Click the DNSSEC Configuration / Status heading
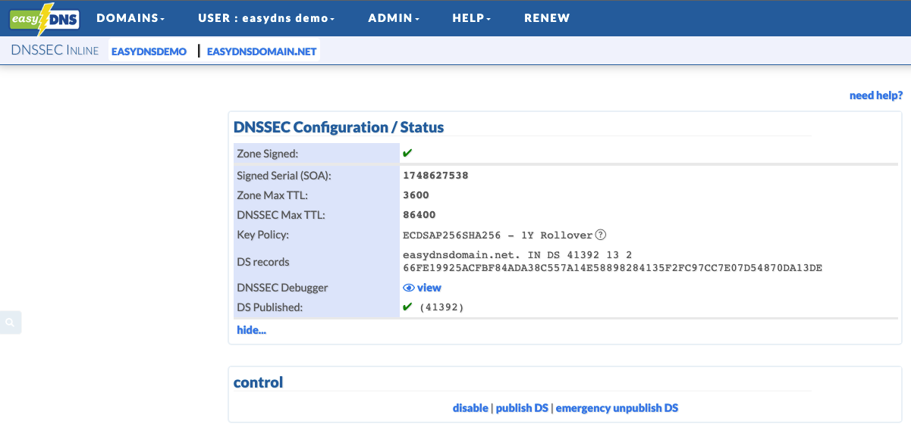911x433 pixels. (x=338, y=127)
